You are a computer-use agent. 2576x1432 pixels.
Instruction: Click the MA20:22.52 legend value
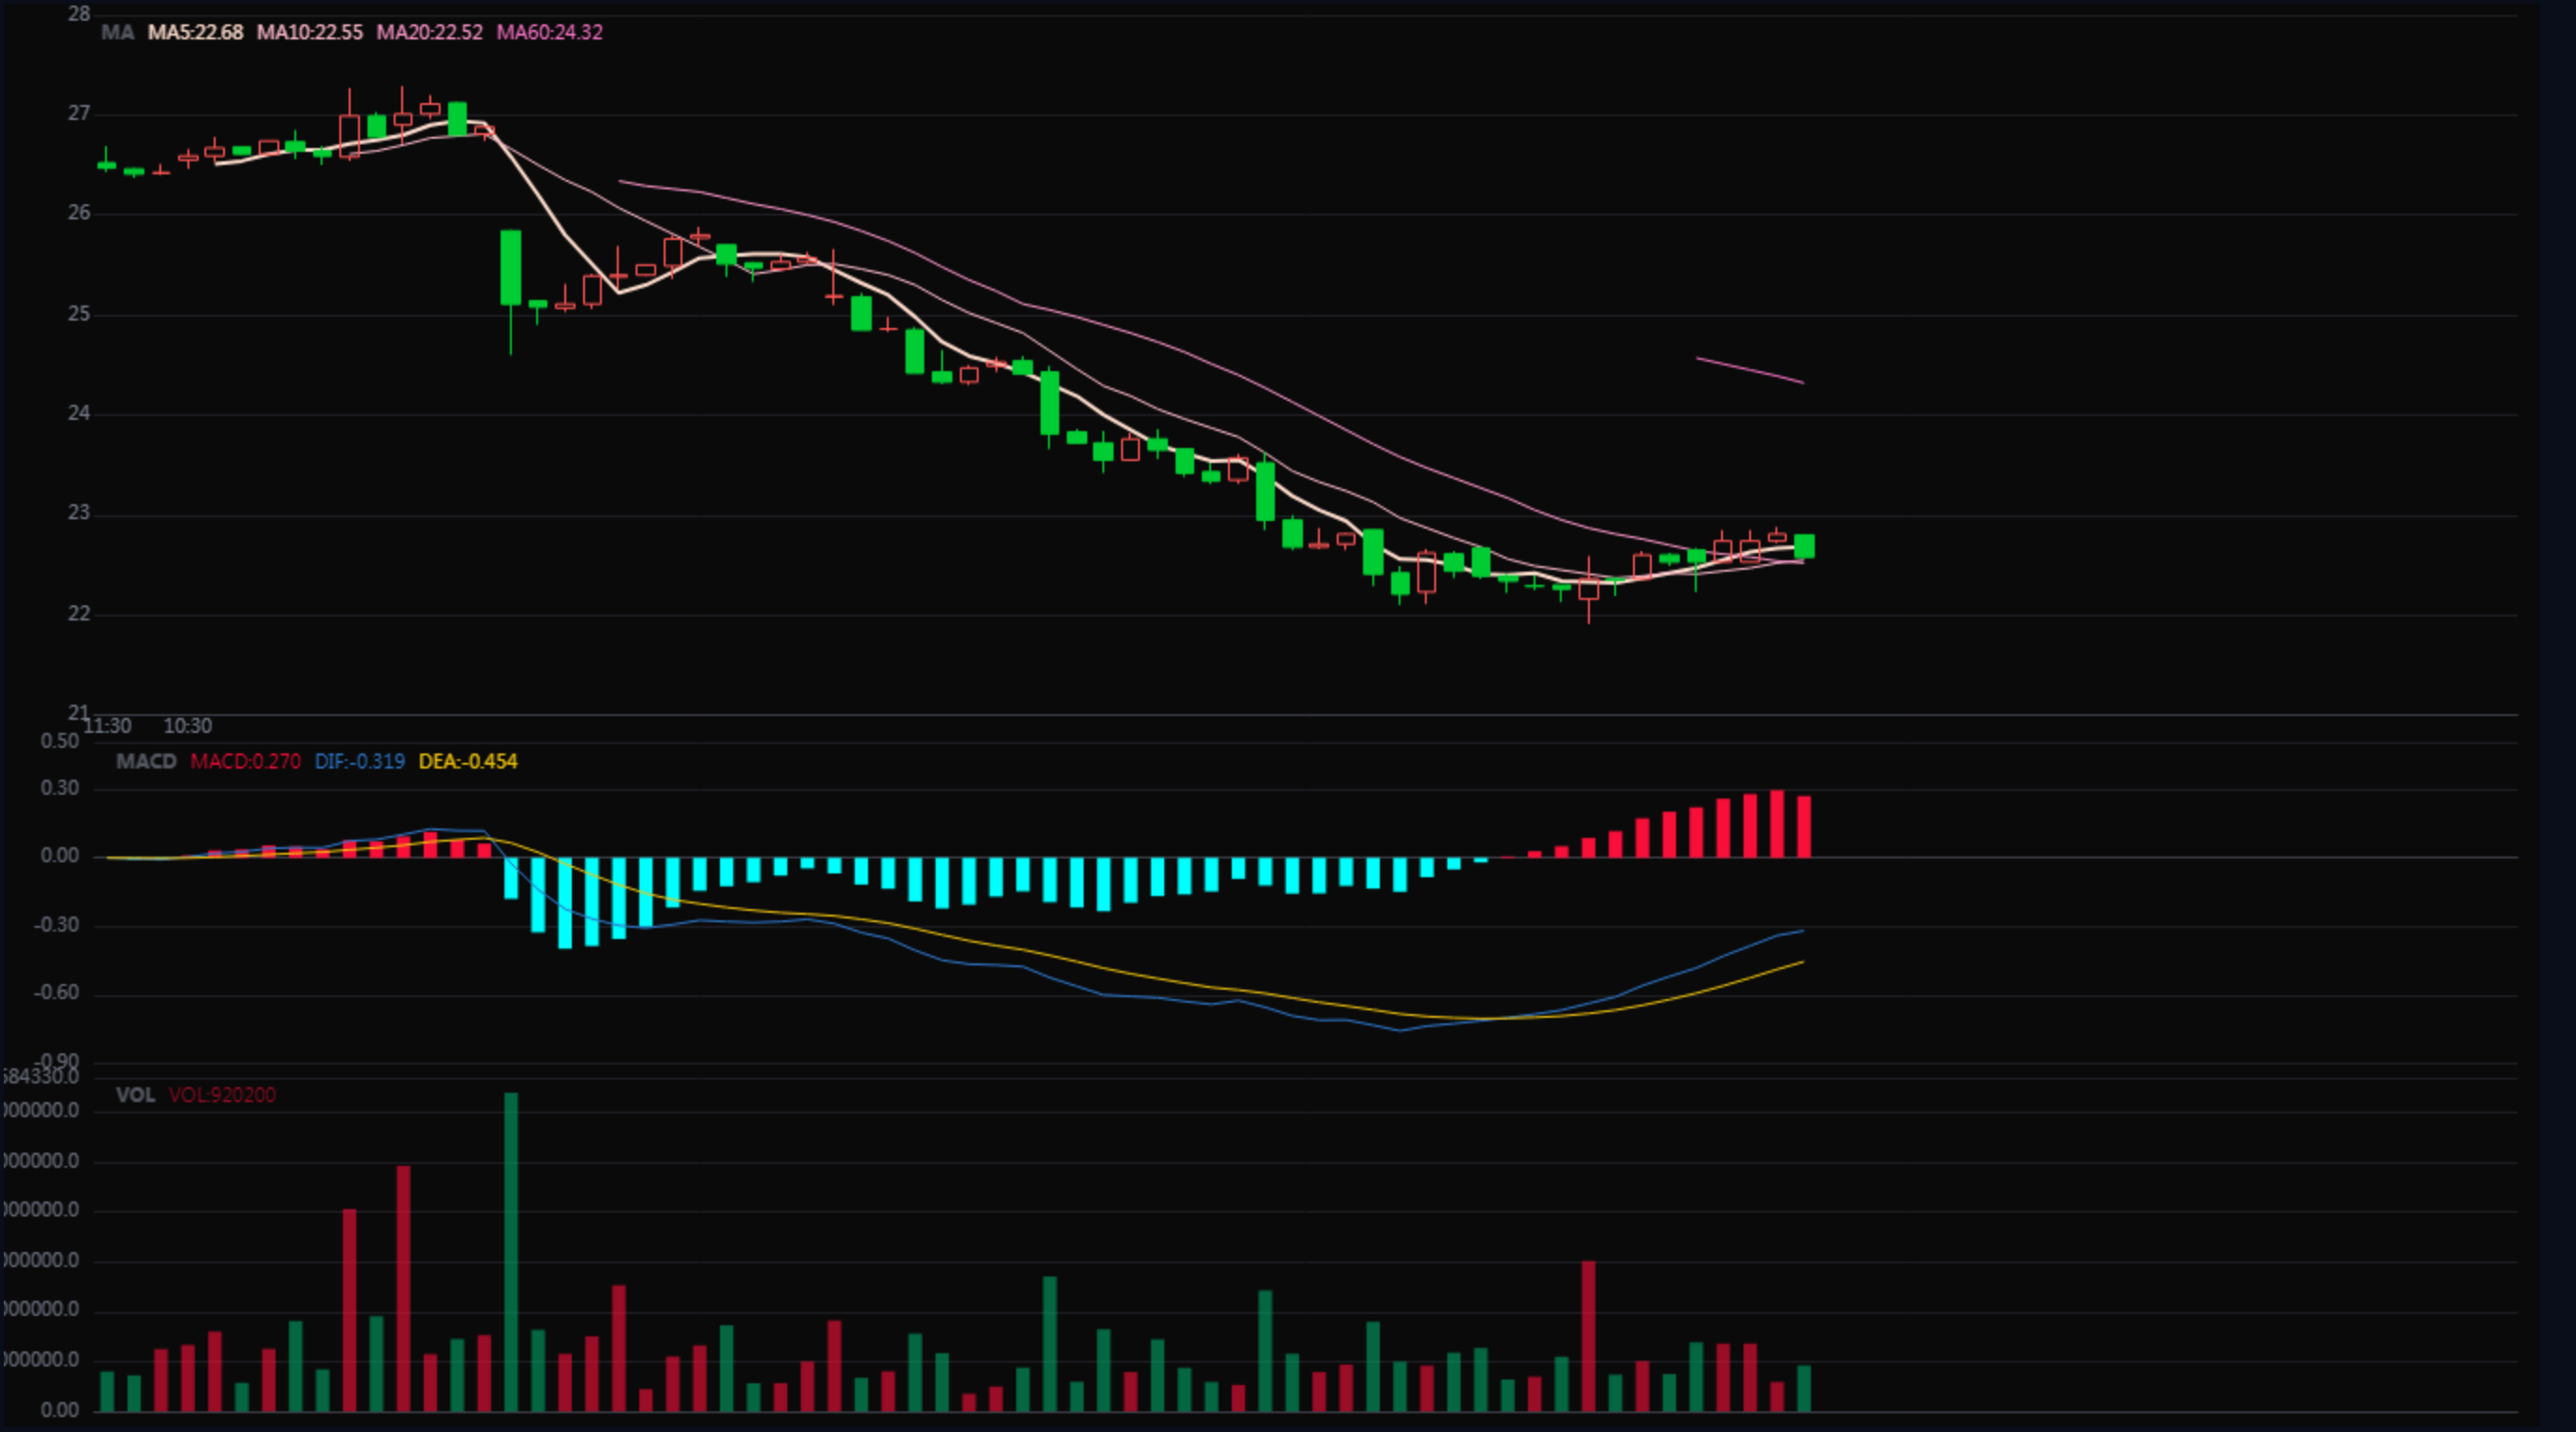tap(429, 32)
